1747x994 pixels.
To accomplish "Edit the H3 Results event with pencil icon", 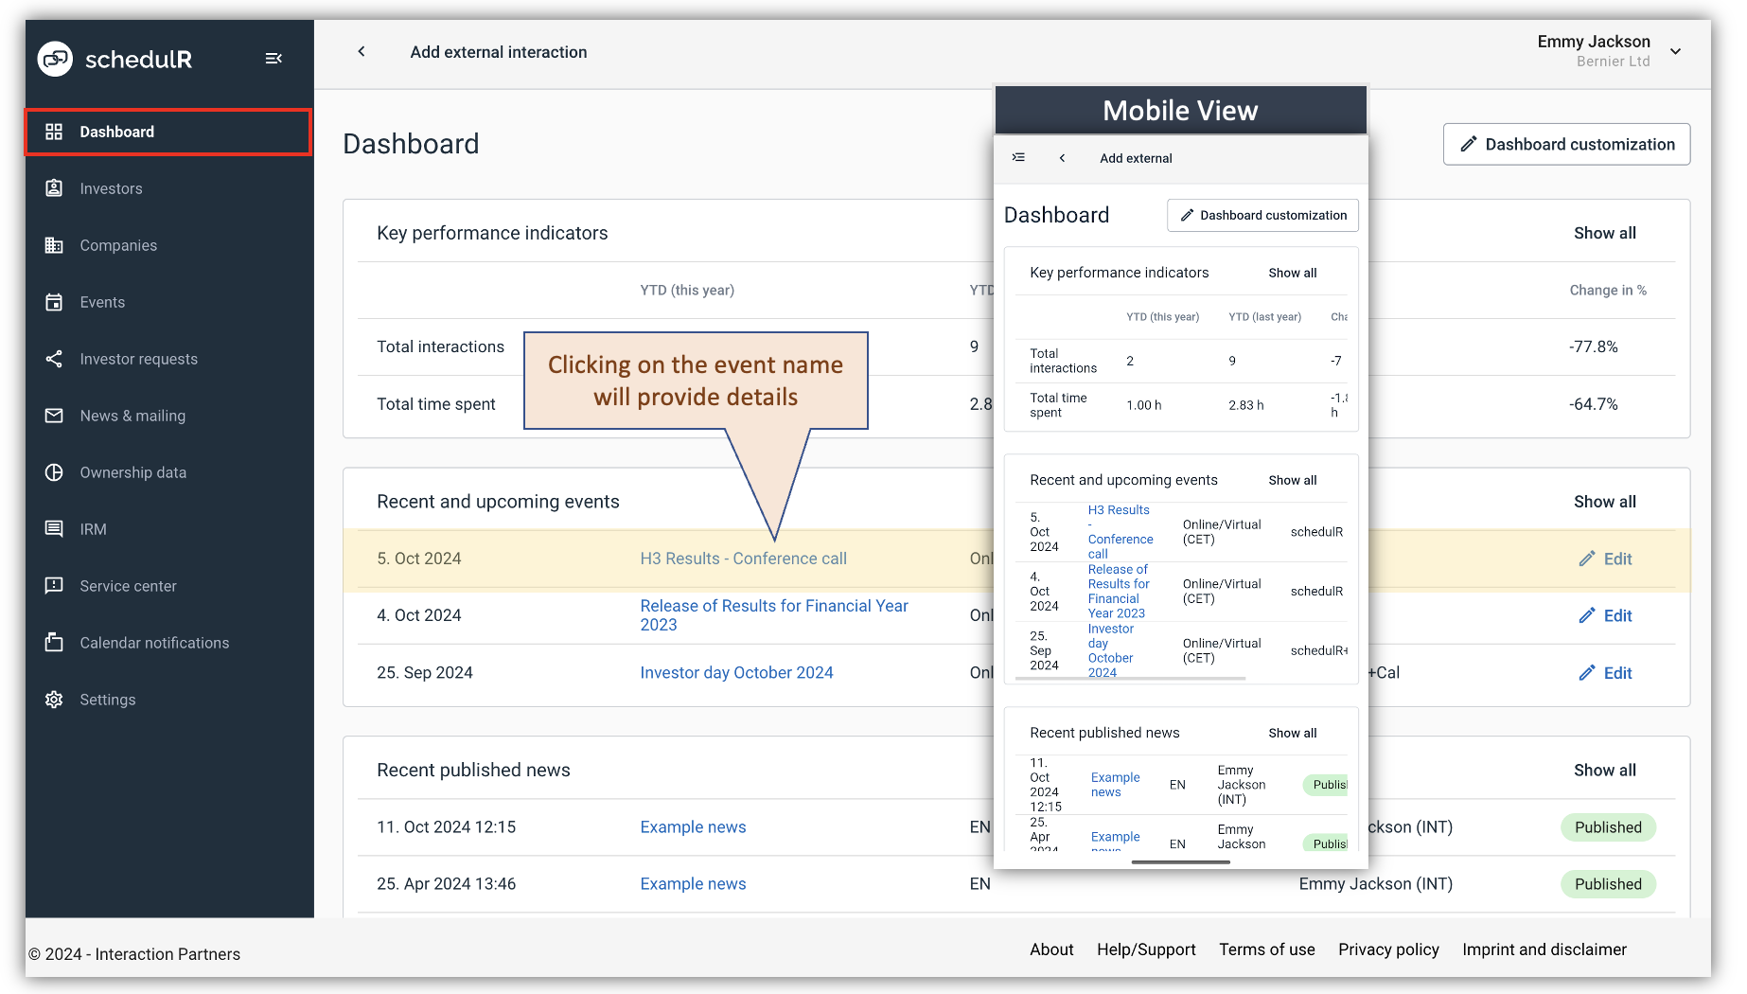I will point(1587,559).
